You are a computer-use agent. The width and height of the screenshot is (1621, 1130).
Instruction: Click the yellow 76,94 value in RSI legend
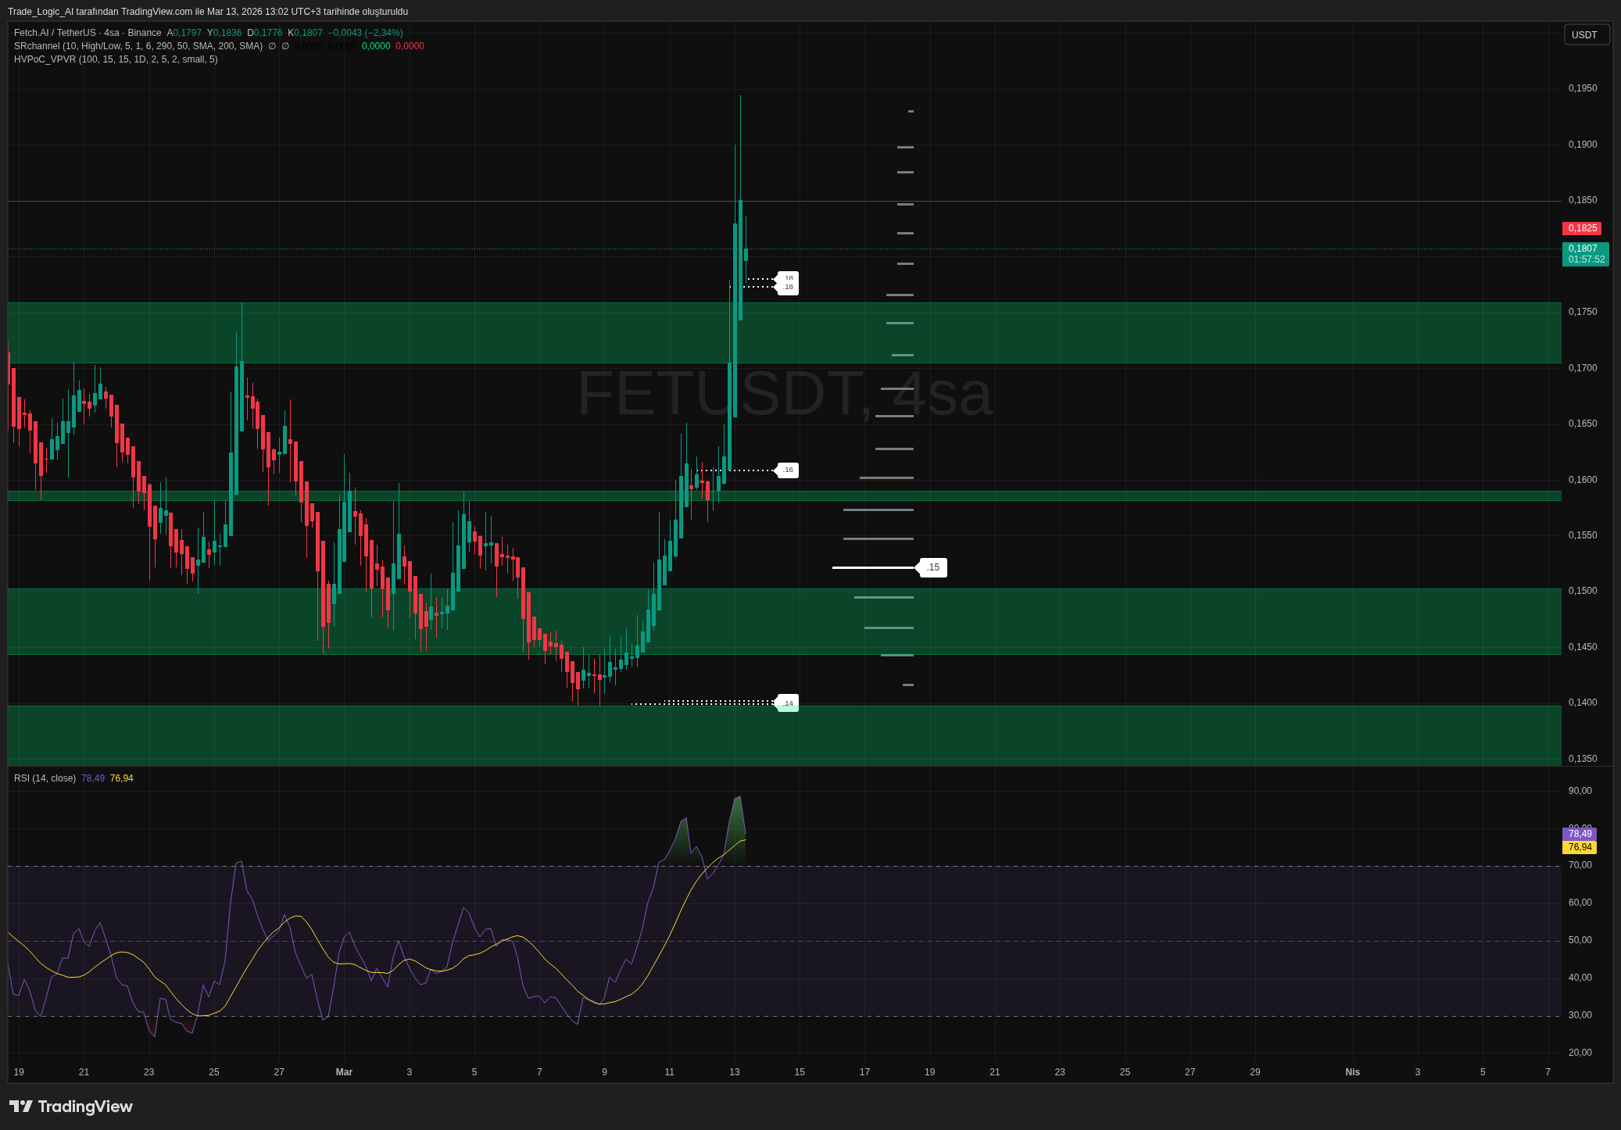(122, 778)
